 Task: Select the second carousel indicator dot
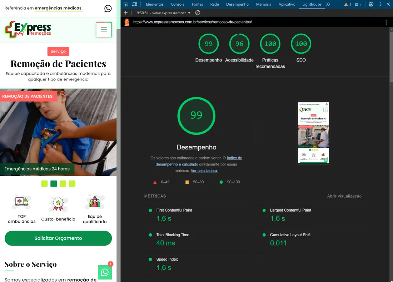tap(54, 184)
